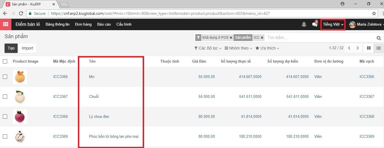The height and width of the screenshot is (148, 384).
Task: Click the browser address bar URL
Action: (x=160, y=13)
